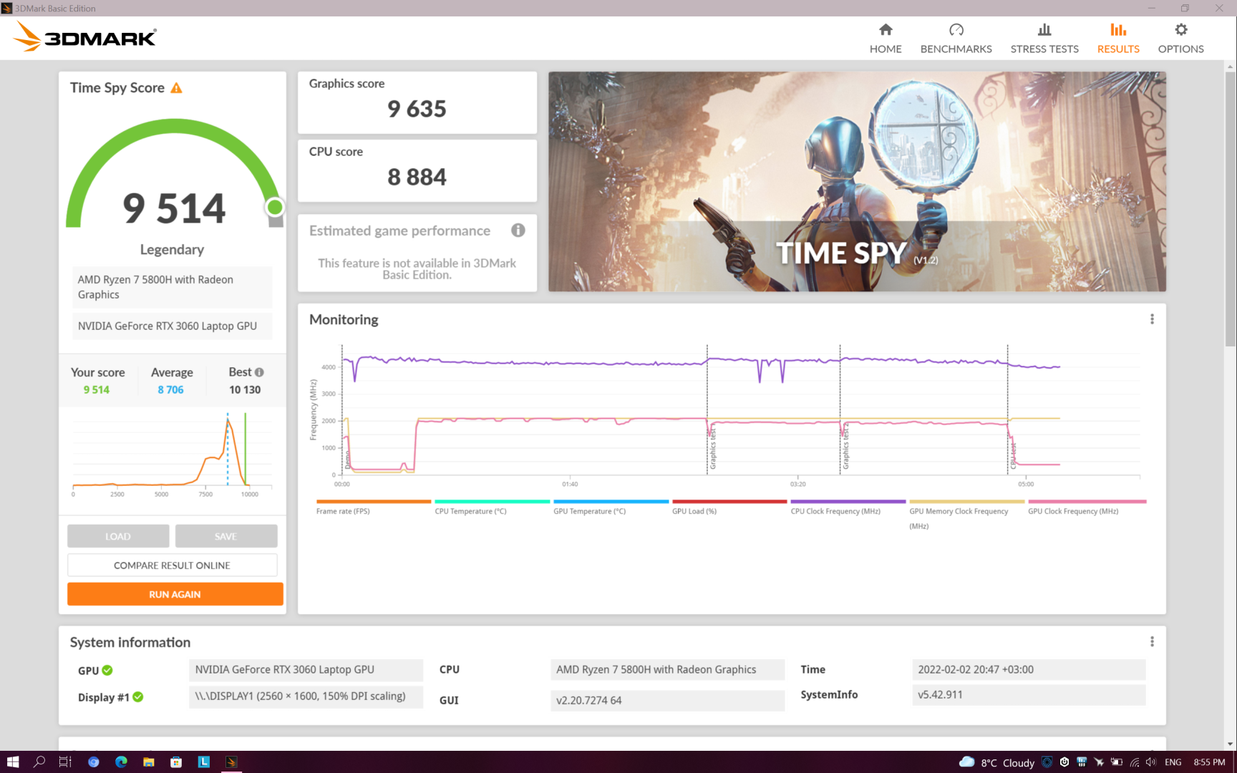Open Windows Search from the taskbar
Image resolution: width=1237 pixels, height=773 pixels.
click(39, 762)
